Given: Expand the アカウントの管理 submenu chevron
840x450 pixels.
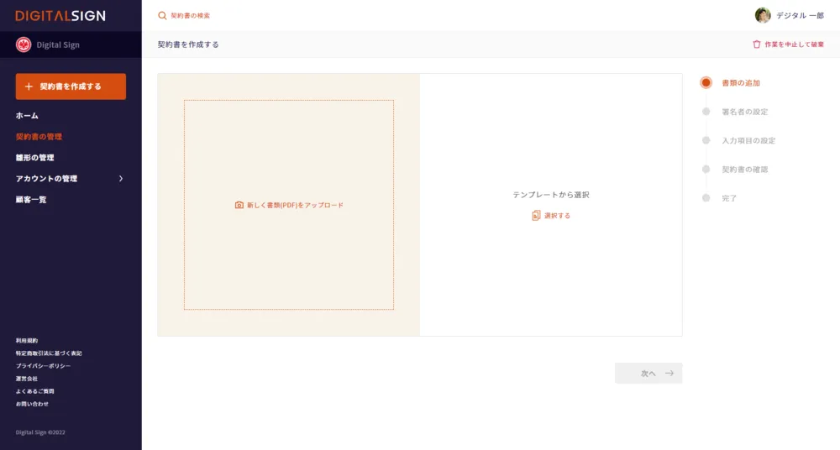Looking at the screenshot, I should click(x=121, y=179).
